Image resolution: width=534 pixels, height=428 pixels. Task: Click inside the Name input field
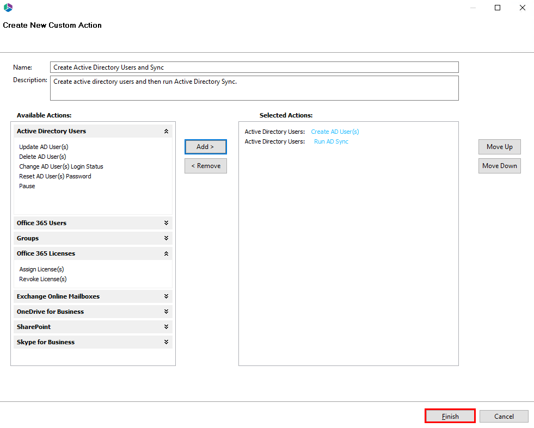tap(254, 67)
